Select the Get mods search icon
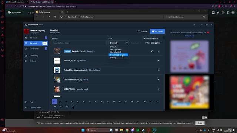 tap(26, 43)
